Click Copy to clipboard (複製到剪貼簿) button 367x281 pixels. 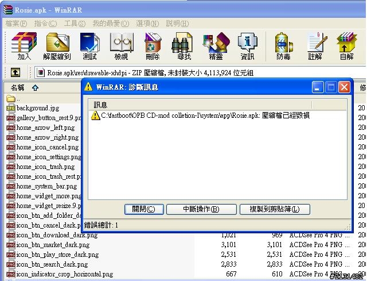[275, 209]
